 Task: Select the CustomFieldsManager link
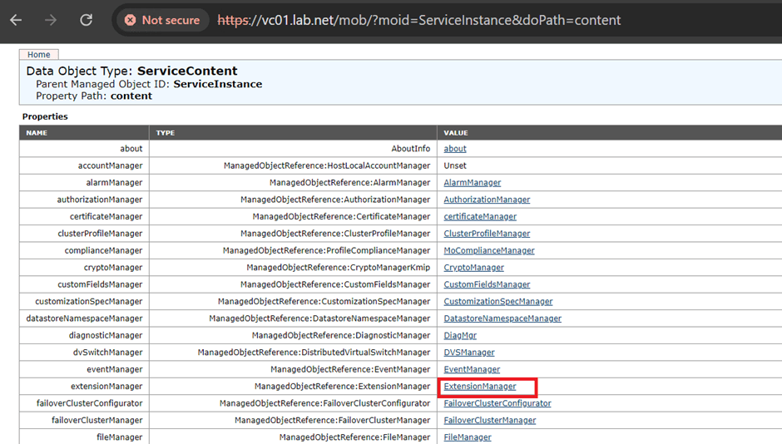(487, 284)
